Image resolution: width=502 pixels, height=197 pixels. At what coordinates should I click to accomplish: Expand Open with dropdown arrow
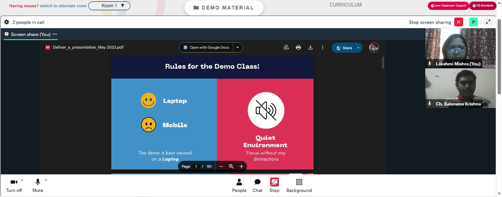[x=237, y=47]
